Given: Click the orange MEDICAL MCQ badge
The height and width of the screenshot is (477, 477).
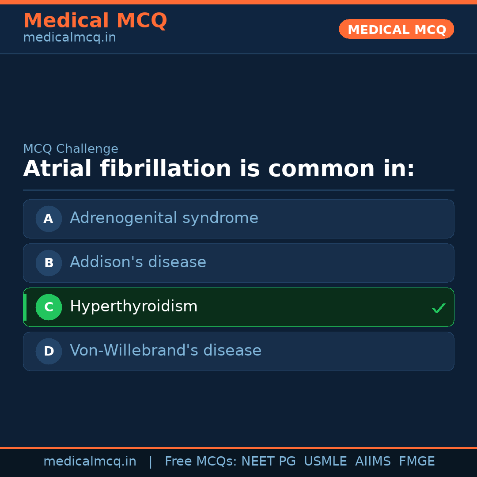Looking at the screenshot, I should click(x=397, y=29).
